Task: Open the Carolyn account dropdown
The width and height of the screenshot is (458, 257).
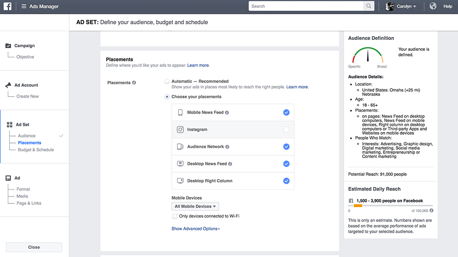Action: point(406,6)
